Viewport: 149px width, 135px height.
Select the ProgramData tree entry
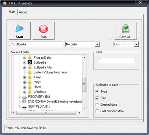42,57
